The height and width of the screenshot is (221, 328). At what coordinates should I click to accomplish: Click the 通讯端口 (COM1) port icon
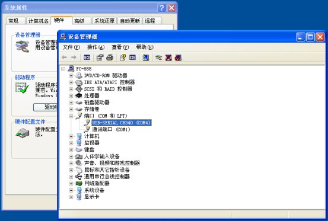pyautogui.click(x=87, y=129)
